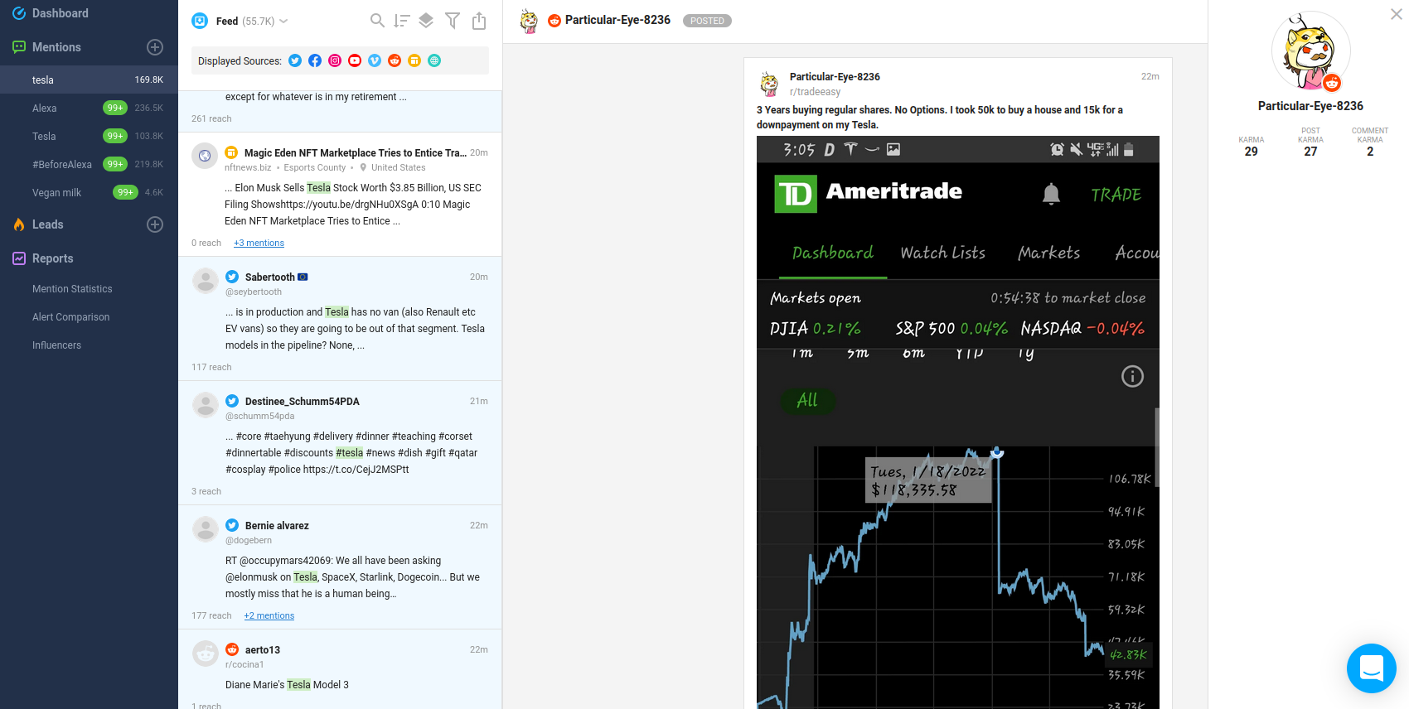1409x709 pixels.
Task: Open the feed filter funnel icon
Action: click(453, 21)
